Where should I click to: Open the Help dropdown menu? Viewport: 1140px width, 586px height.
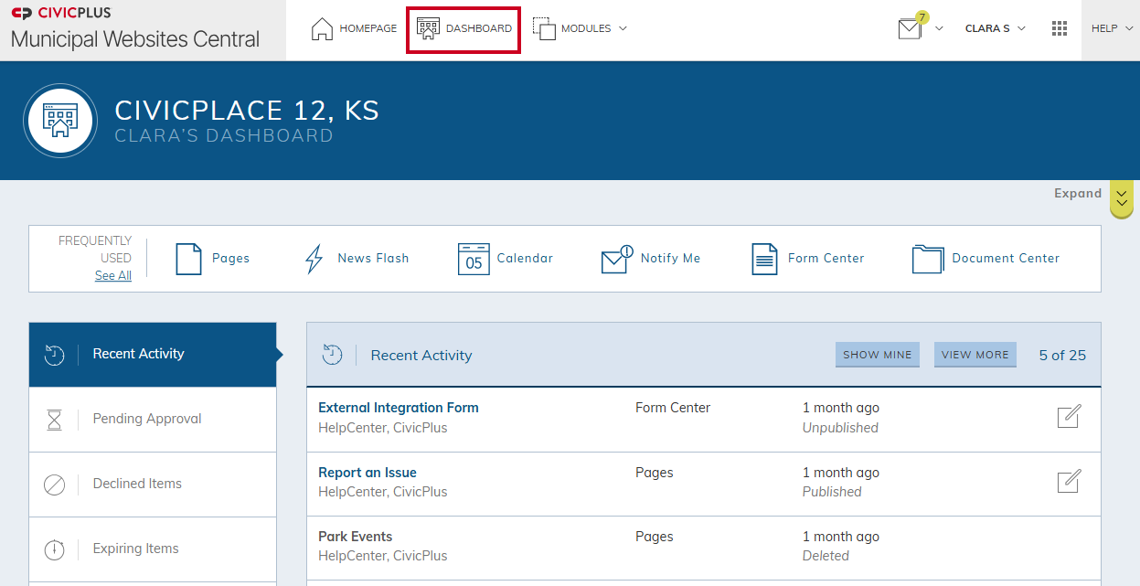(1111, 28)
